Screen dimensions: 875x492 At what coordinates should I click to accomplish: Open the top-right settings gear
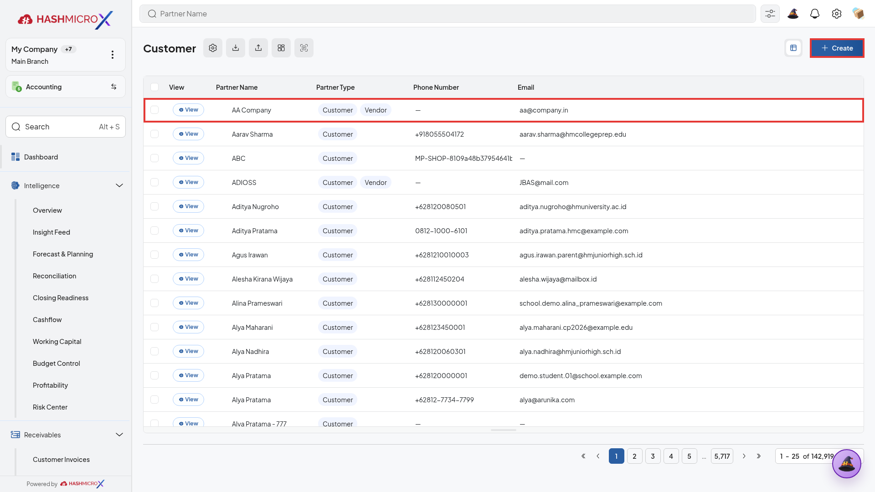[837, 14]
